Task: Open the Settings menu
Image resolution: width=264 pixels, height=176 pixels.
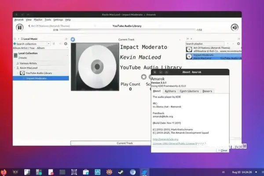Action: [x=58, y=20]
